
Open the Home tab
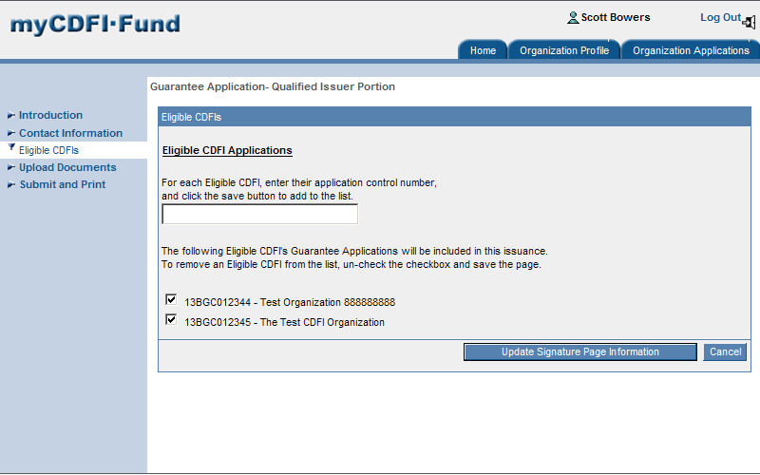483,50
